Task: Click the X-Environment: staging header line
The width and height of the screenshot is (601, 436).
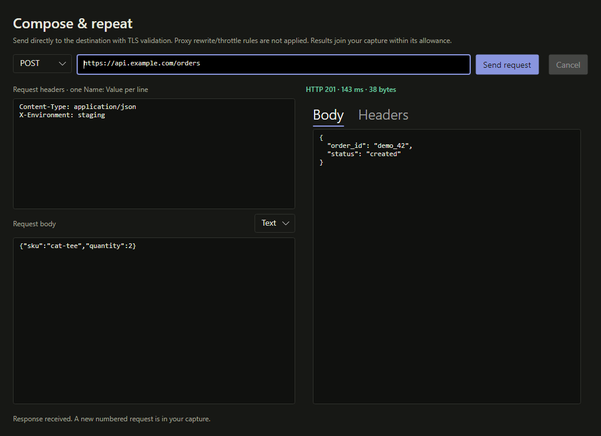Action: [62, 115]
